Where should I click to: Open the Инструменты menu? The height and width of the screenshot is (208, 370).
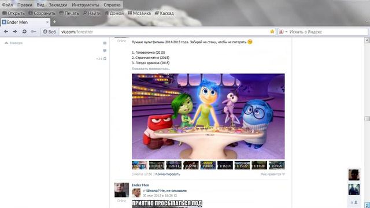coord(86,5)
